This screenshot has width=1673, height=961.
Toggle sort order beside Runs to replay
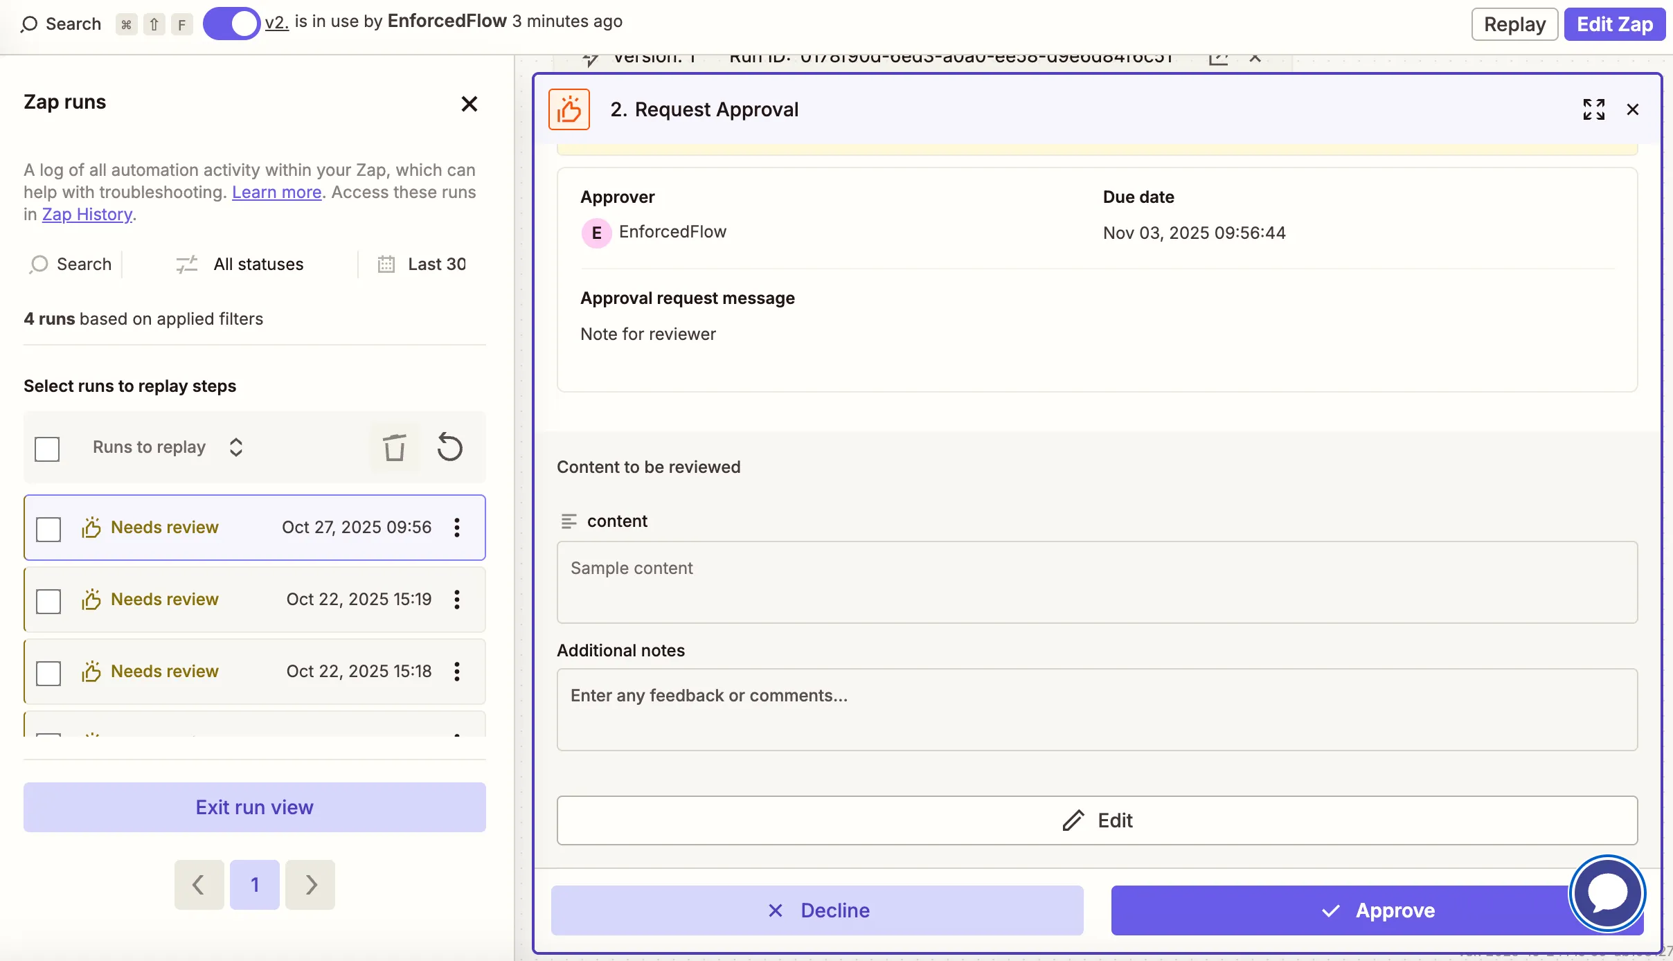coord(235,447)
